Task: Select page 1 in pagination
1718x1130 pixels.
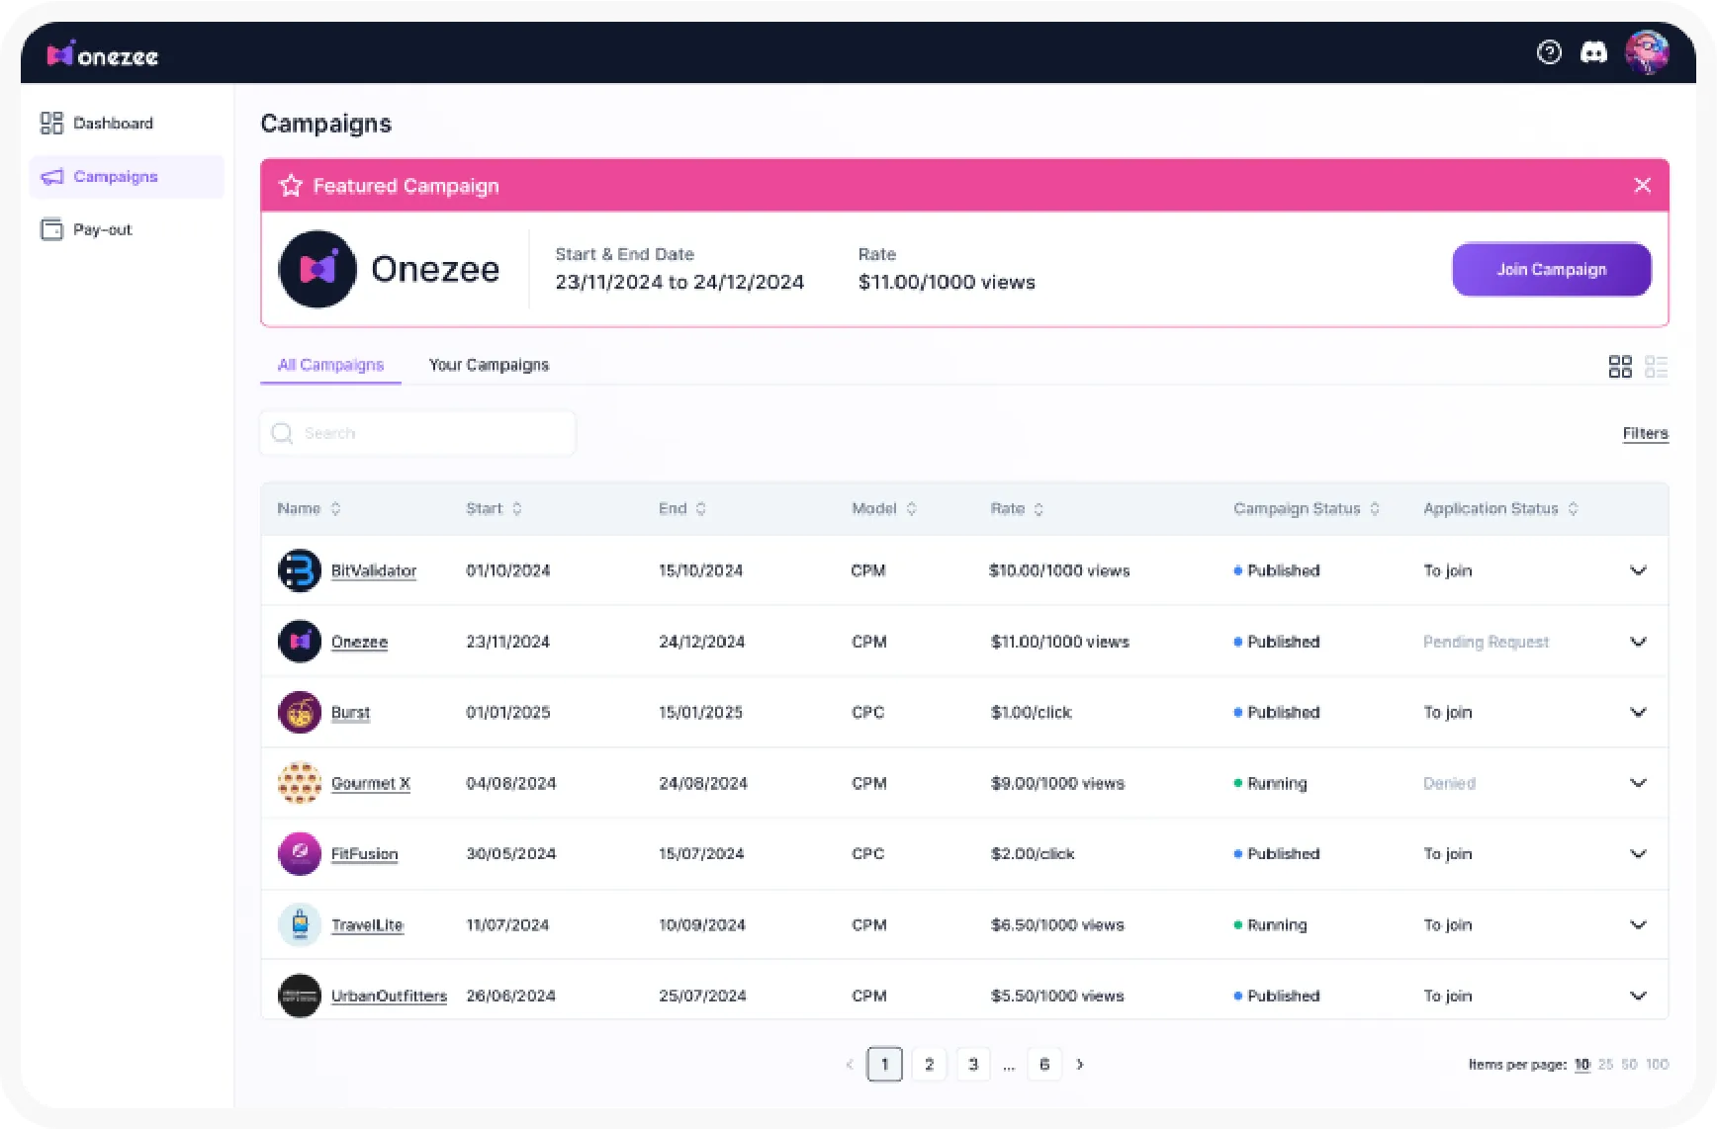Action: [x=884, y=1065]
